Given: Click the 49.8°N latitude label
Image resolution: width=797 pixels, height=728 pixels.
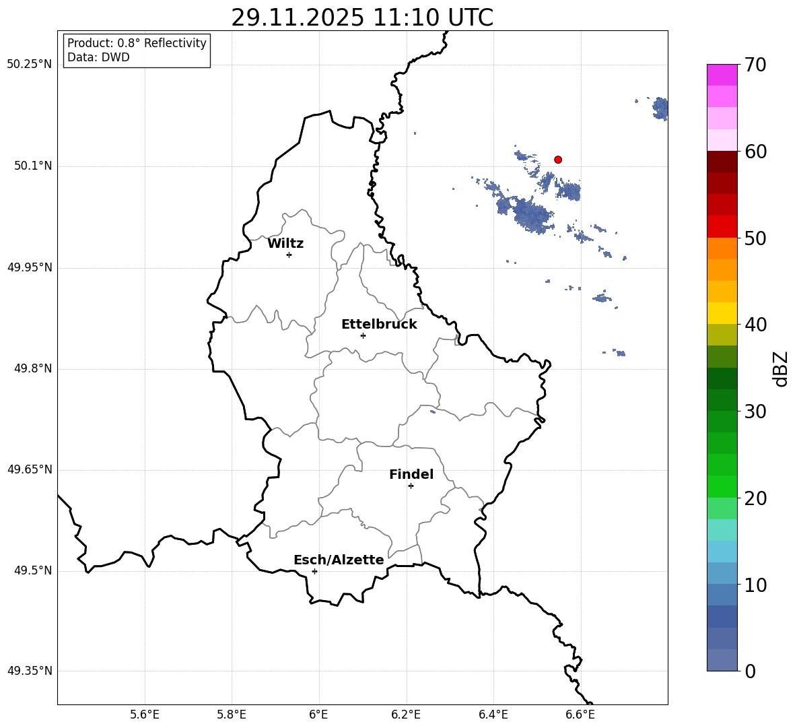Looking at the screenshot, I should tap(33, 368).
